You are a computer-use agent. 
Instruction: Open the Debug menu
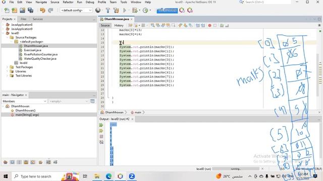pos(90,2)
